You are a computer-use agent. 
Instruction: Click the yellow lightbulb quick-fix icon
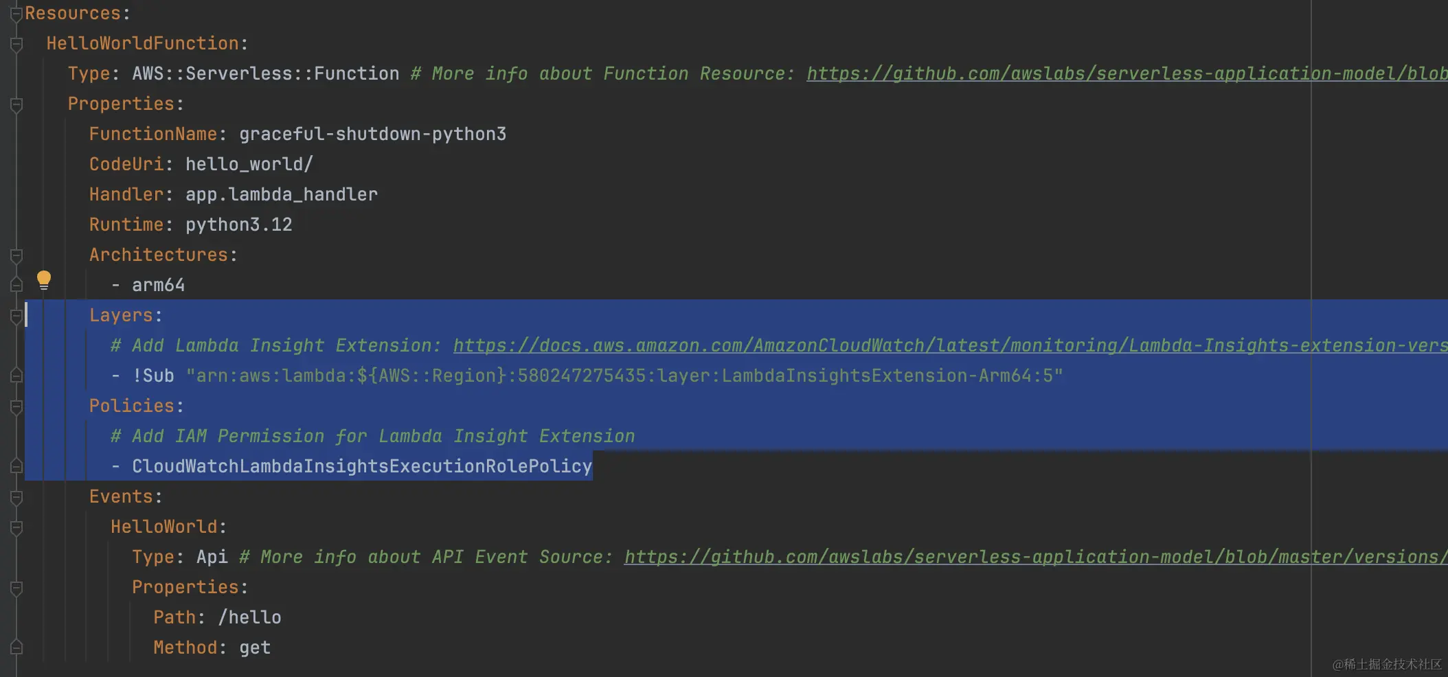[44, 279]
